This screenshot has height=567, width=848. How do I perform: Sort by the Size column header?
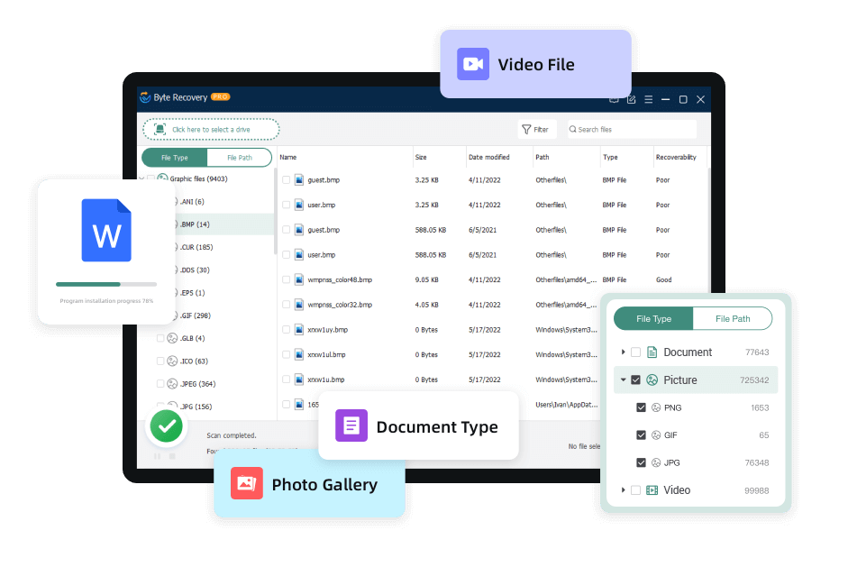[x=421, y=158]
